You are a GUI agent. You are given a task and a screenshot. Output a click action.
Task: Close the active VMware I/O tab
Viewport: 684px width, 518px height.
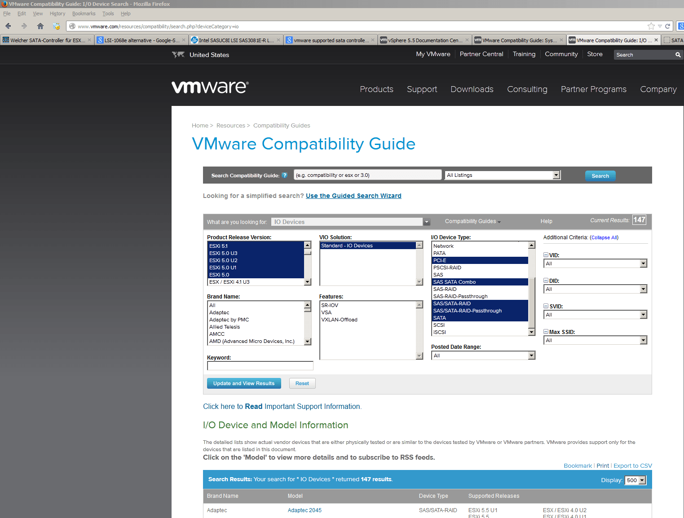click(656, 40)
